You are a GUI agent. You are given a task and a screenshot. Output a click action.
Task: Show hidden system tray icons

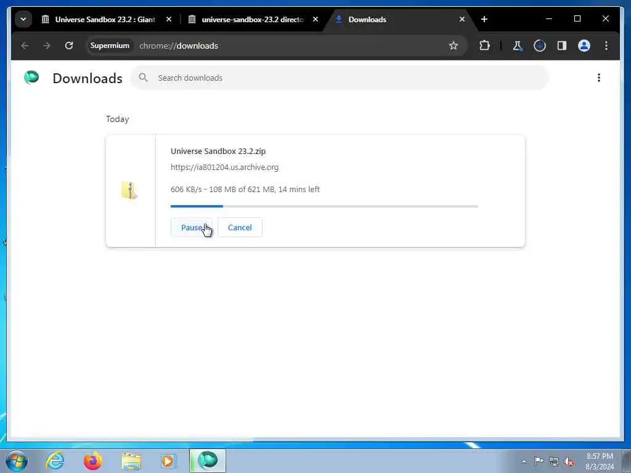[x=524, y=461]
